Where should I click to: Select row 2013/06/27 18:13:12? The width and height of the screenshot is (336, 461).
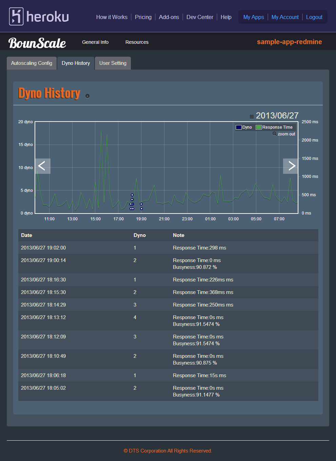click(168, 321)
